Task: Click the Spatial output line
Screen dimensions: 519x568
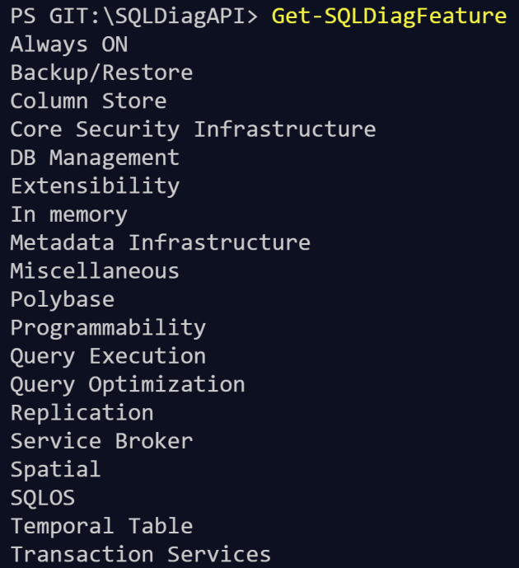Action: pyautogui.click(x=55, y=469)
